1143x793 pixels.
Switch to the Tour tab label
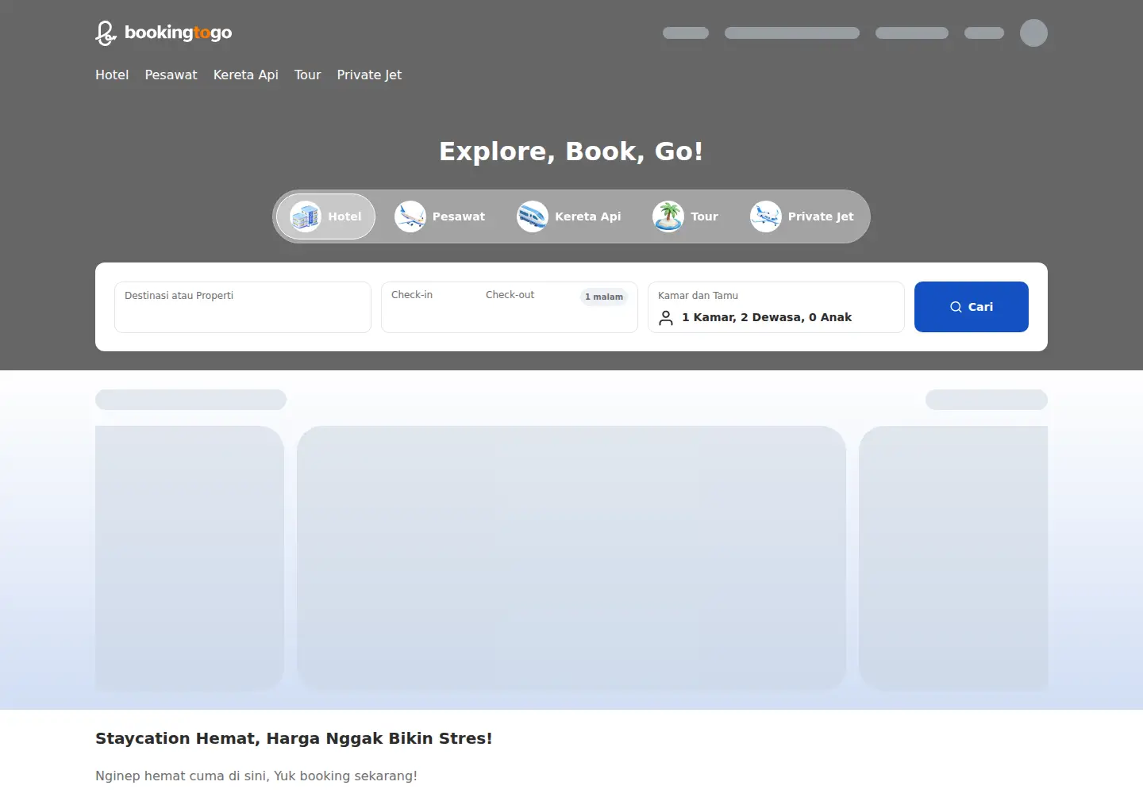[704, 216]
